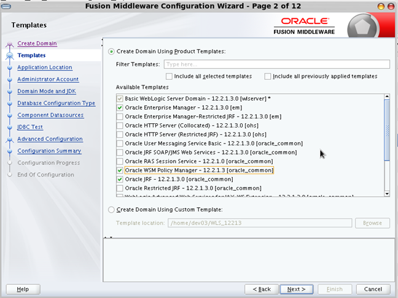Click the Cancel button
Viewport: 398px width, 298px height.
tap(373, 289)
